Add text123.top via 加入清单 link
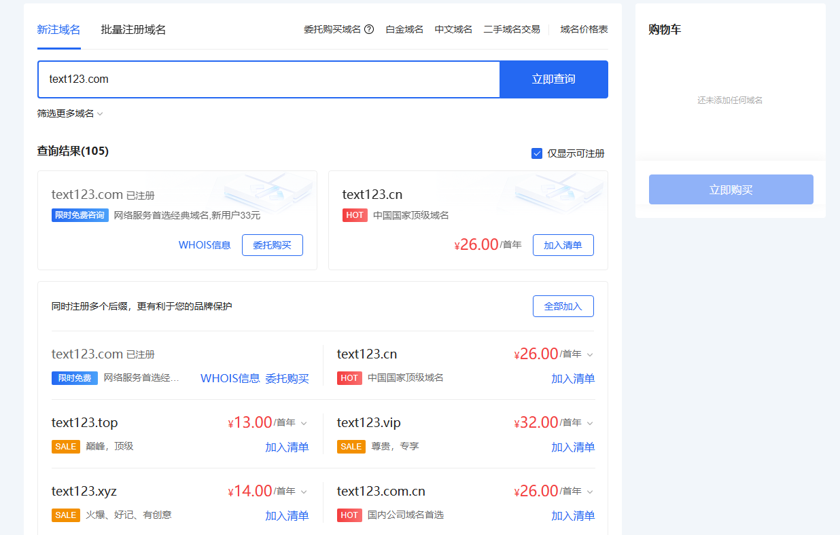 pyautogui.click(x=287, y=447)
